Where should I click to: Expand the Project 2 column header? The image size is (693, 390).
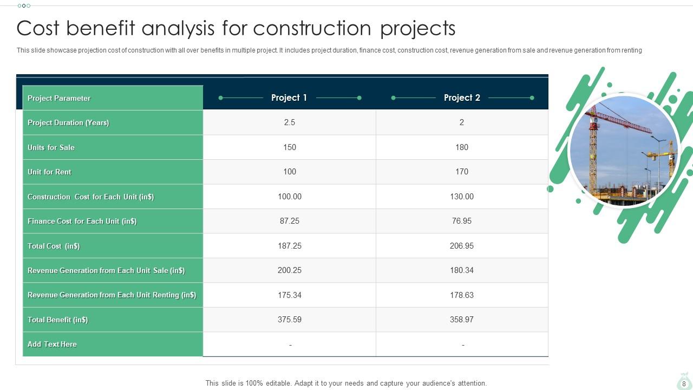(461, 97)
